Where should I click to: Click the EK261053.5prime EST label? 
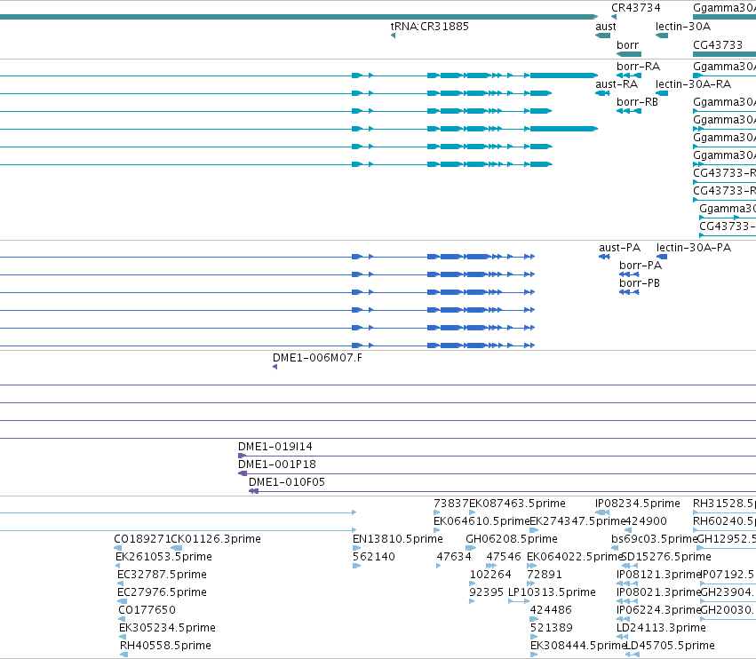[164, 557]
